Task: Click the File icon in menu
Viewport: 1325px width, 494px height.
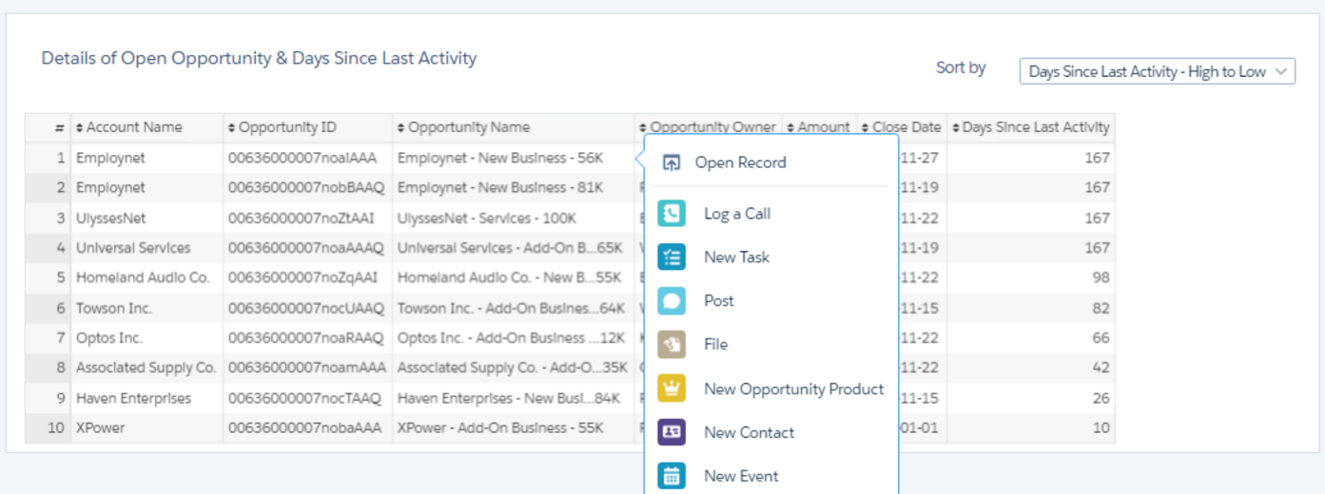Action: pos(672,345)
